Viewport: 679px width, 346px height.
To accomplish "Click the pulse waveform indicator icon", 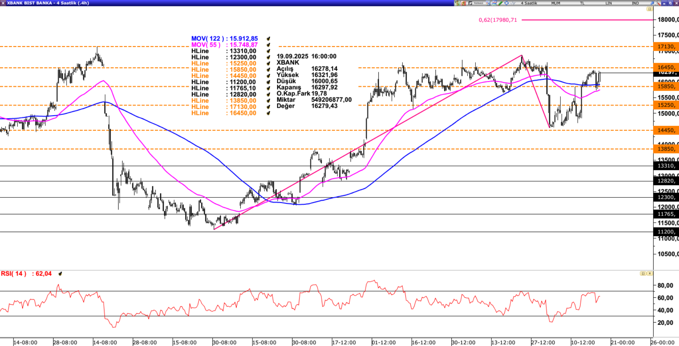I will pyautogui.click(x=513, y=3).
